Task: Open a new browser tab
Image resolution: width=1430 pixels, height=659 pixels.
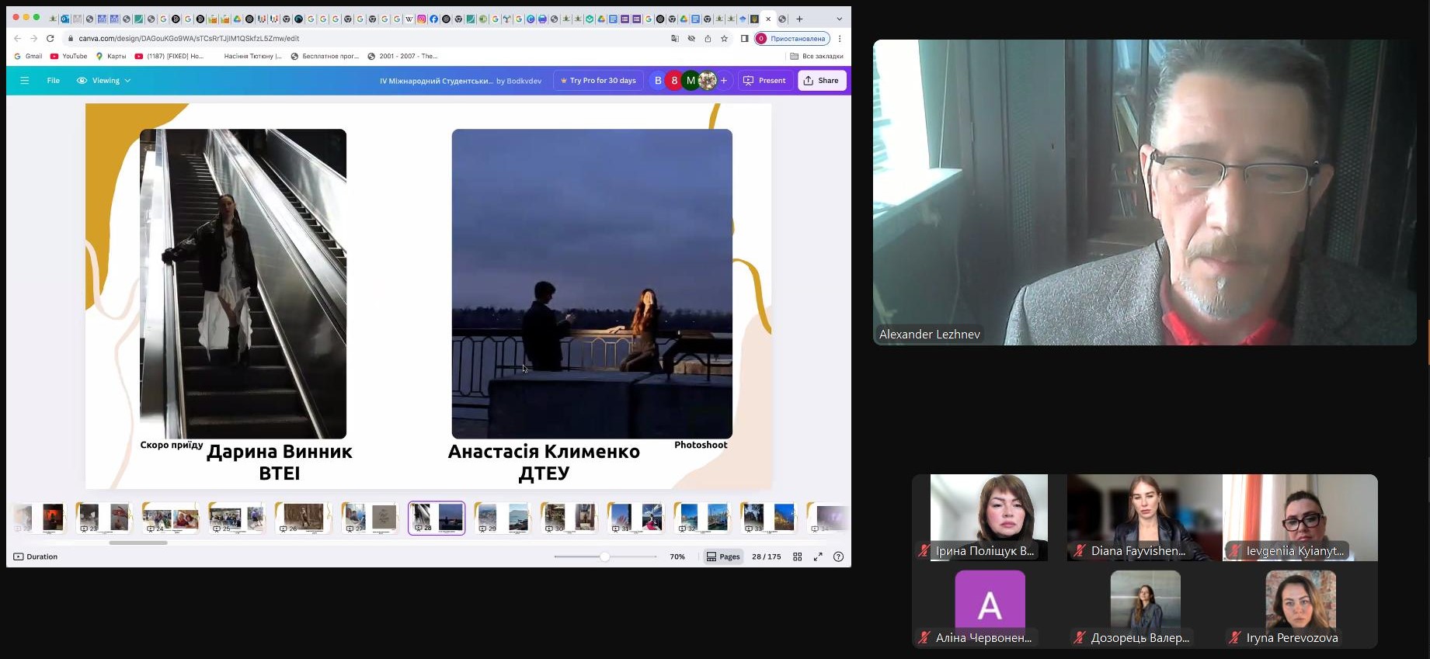Action: click(x=799, y=19)
